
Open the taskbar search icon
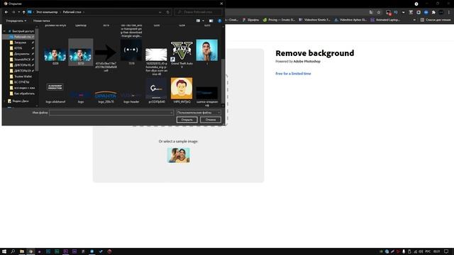point(13,251)
